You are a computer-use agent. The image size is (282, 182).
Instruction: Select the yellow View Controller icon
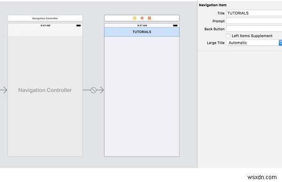[134, 18]
